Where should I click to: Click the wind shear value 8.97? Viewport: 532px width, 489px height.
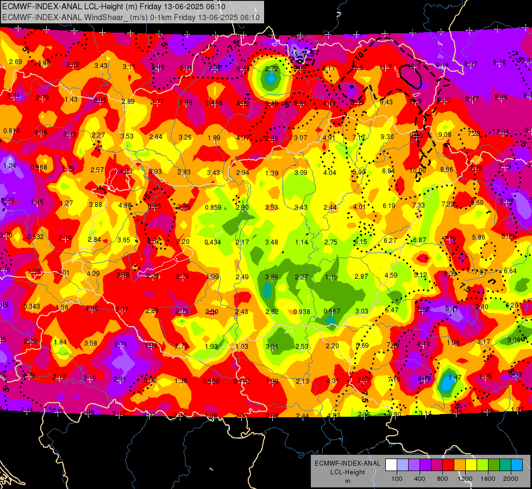click(x=471, y=64)
